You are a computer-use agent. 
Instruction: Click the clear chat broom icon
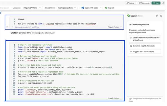tap(157, 16)
